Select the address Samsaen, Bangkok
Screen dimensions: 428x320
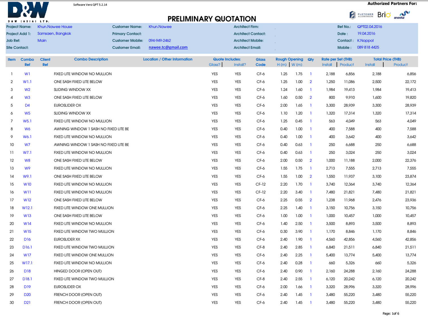coord(54,33)
